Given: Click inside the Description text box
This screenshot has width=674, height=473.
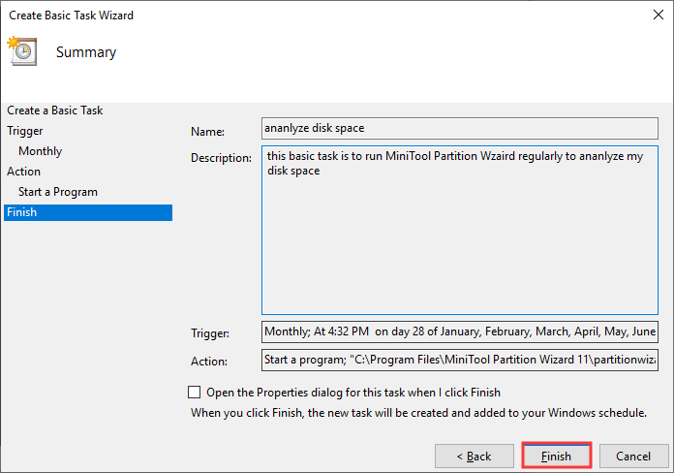Looking at the screenshot, I should point(460,231).
